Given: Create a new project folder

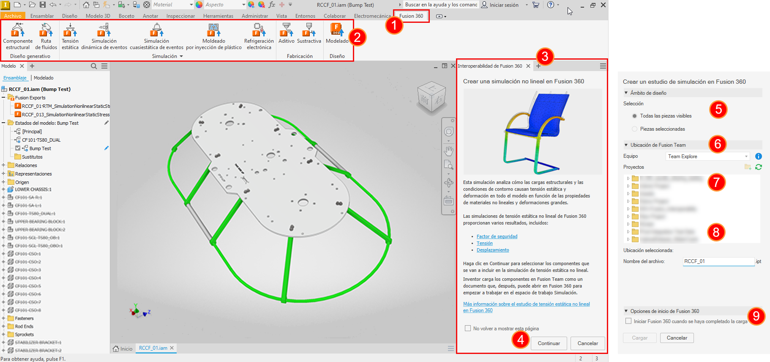Looking at the screenshot, I should pyautogui.click(x=748, y=167).
